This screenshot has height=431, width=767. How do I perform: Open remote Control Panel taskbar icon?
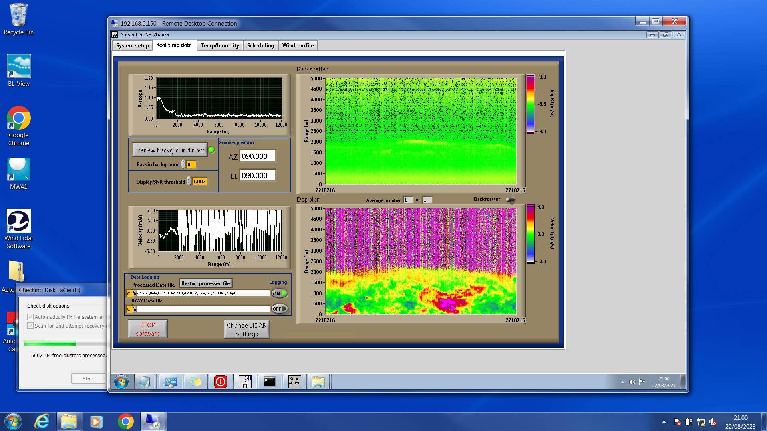171,382
